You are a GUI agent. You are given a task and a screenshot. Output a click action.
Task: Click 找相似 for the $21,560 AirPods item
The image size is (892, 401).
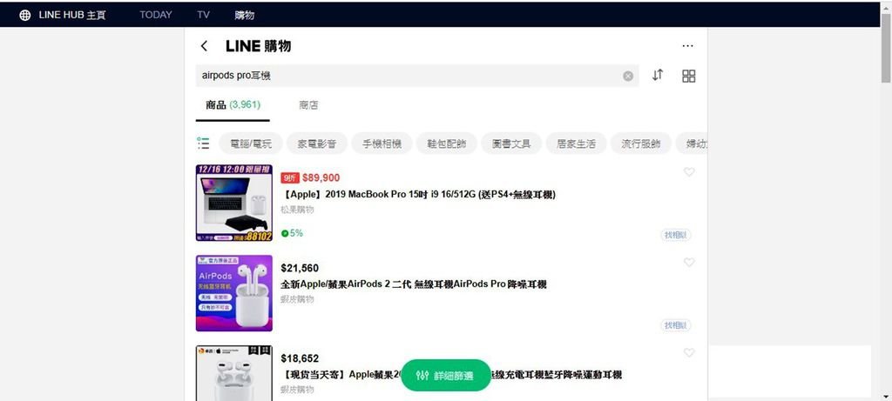(676, 325)
